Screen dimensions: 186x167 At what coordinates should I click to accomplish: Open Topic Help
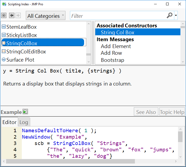(172, 112)
